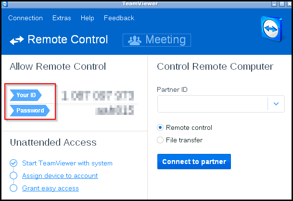Viewport: 293px width, 201px height.
Task: Open the Extras menu
Action: pos(62,18)
